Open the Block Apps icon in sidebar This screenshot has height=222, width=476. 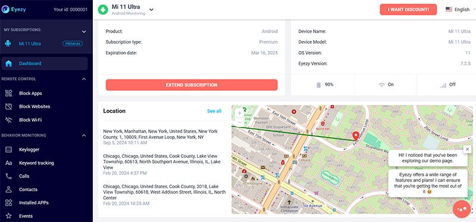[9, 93]
